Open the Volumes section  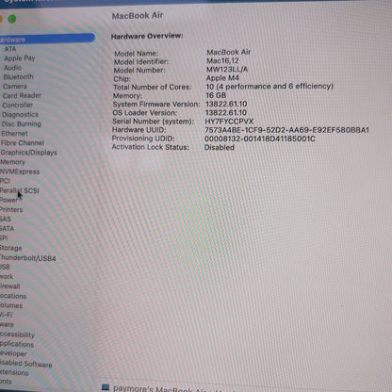11,305
